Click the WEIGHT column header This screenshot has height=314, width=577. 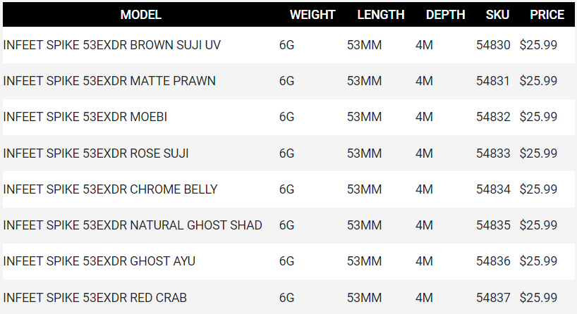[x=312, y=15]
